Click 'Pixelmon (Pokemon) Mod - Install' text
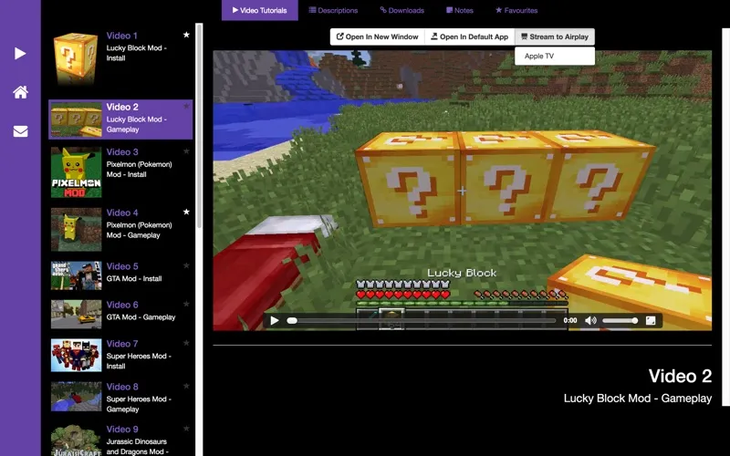730x456 pixels. pyautogui.click(x=139, y=170)
